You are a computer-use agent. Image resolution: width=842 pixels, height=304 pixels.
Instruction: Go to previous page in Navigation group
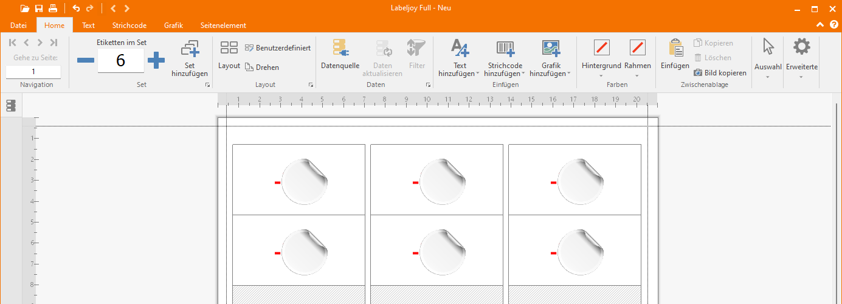pyautogui.click(x=26, y=43)
